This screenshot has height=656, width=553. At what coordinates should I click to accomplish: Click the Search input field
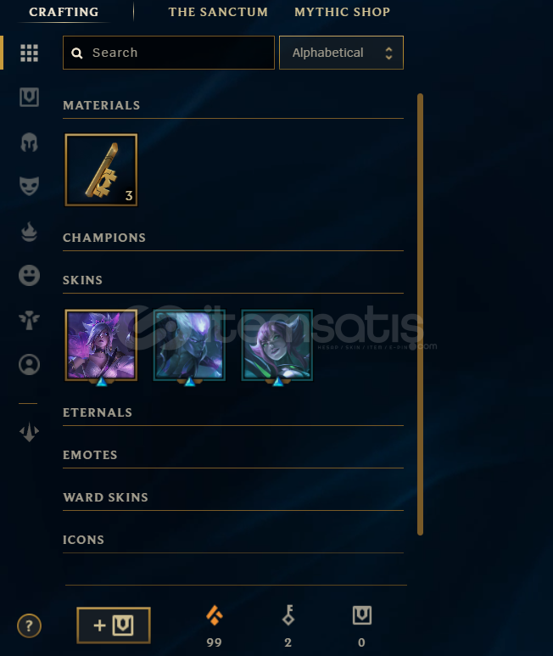(169, 53)
